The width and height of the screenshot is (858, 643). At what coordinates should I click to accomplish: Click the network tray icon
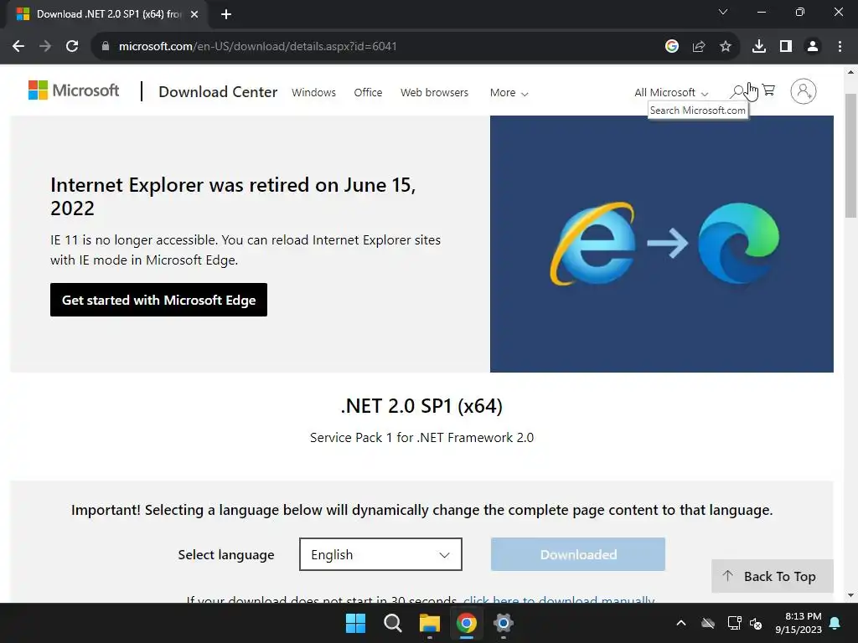734,623
